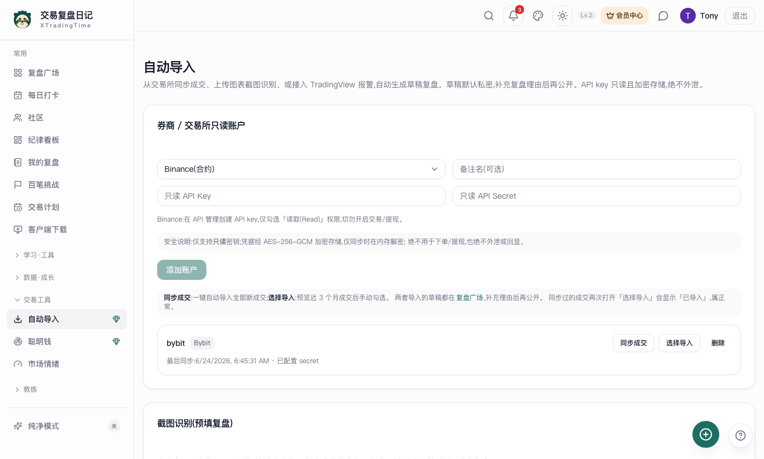
Task: Click the 截图识别(预填复盘) section title
Action: [195, 423]
